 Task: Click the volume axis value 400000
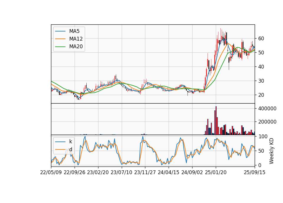pos(267,109)
